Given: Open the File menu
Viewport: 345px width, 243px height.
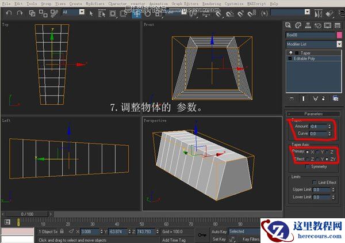Looking at the screenshot, I should click(x=6, y=3).
